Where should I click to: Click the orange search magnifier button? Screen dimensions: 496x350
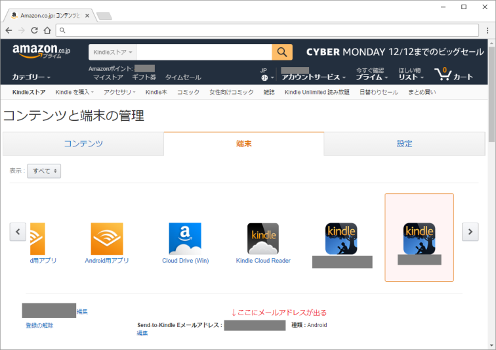click(282, 52)
